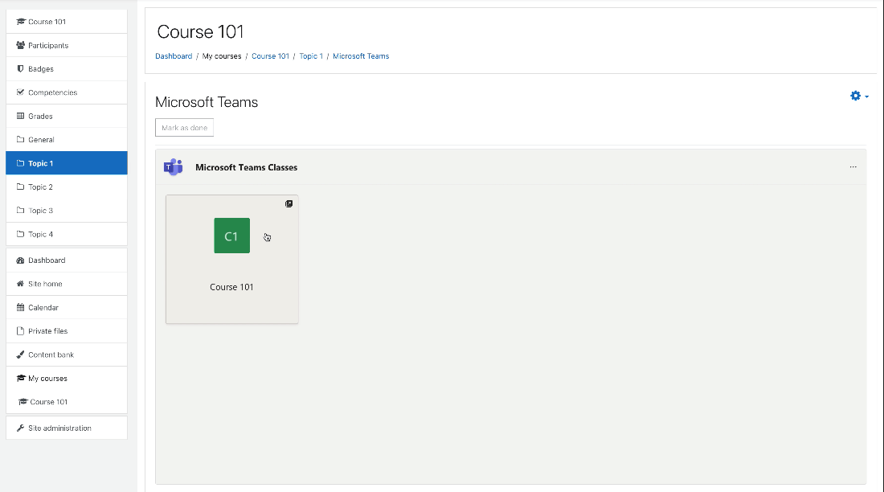
Task: Click the folder icon next to Topic 1
Action: 20,163
